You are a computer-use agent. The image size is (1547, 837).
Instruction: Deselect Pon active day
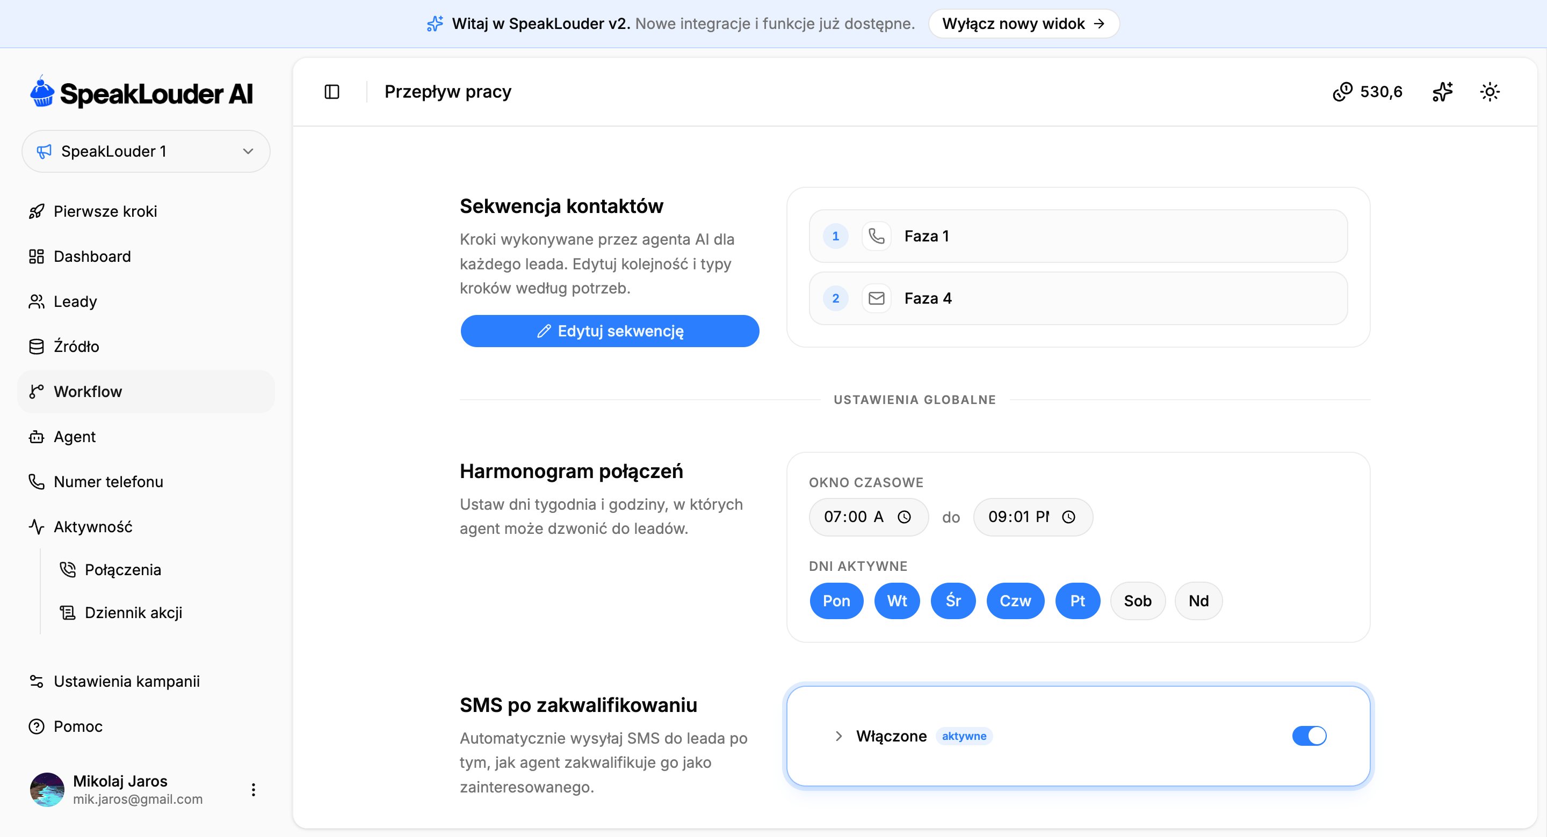point(836,601)
